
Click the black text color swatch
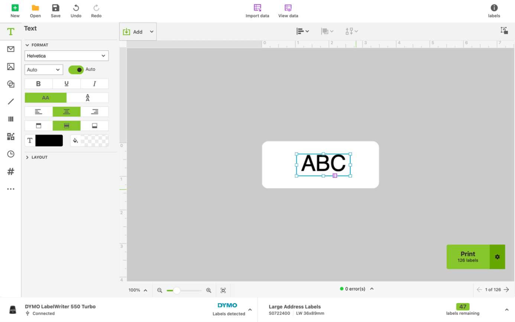tap(49, 140)
